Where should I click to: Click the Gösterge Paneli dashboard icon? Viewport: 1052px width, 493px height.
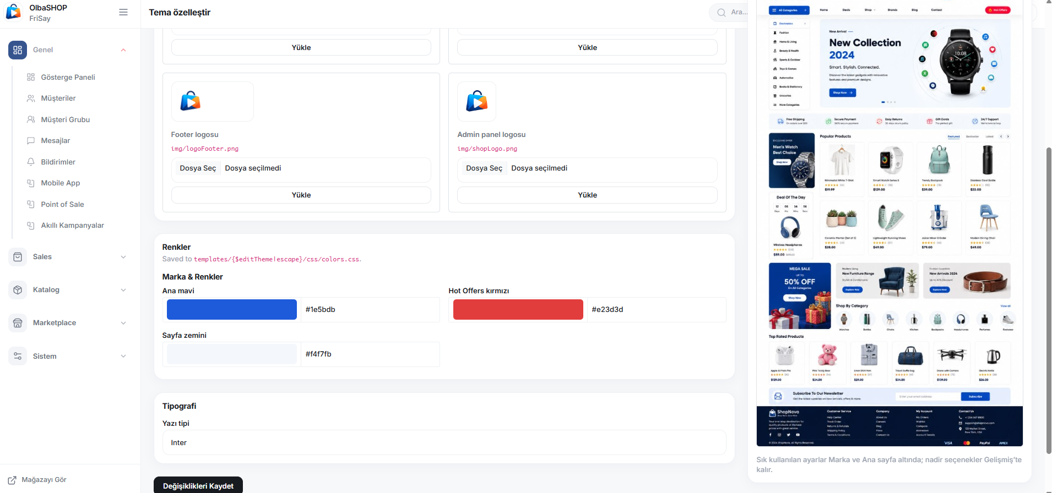pyautogui.click(x=31, y=77)
